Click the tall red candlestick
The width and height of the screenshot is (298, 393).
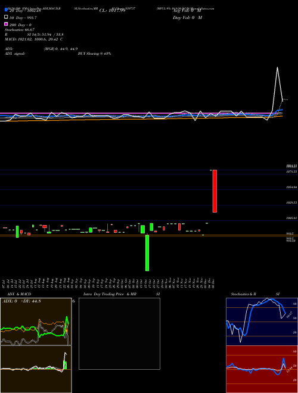215,191
